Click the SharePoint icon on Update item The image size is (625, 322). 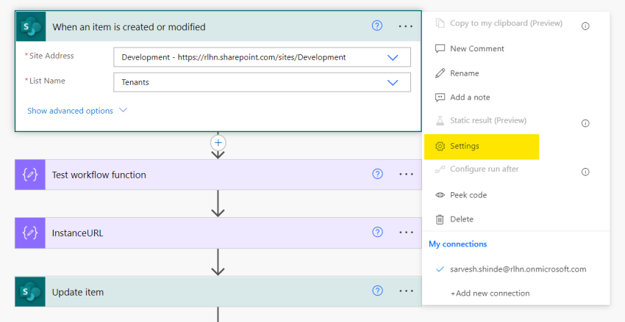click(x=30, y=292)
